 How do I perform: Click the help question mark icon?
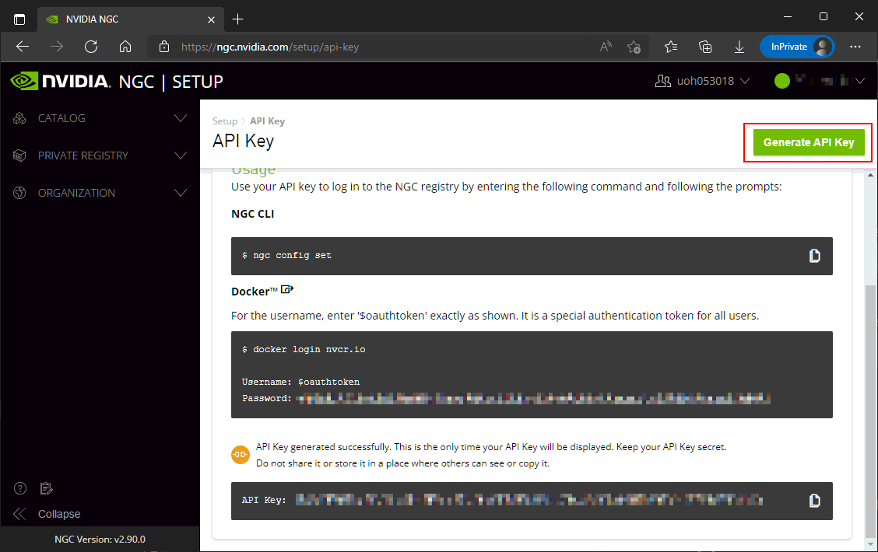coord(20,488)
